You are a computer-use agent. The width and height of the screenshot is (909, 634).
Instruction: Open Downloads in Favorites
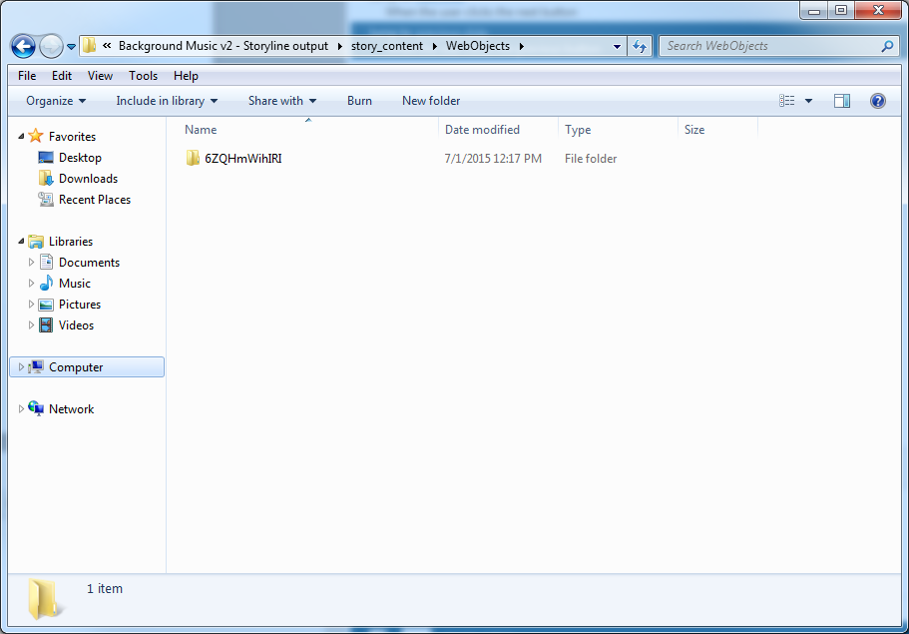pyautogui.click(x=88, y=179)
